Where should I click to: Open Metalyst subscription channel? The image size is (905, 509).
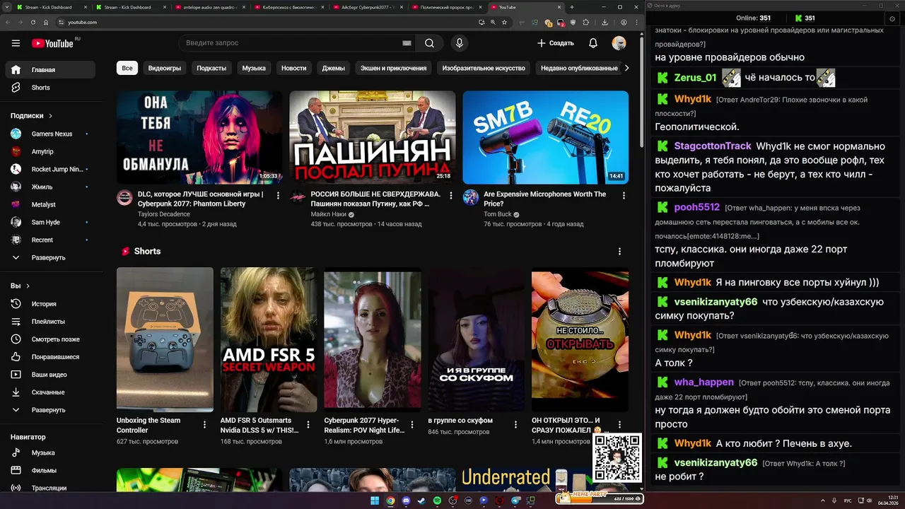click(x=50, y=204)
